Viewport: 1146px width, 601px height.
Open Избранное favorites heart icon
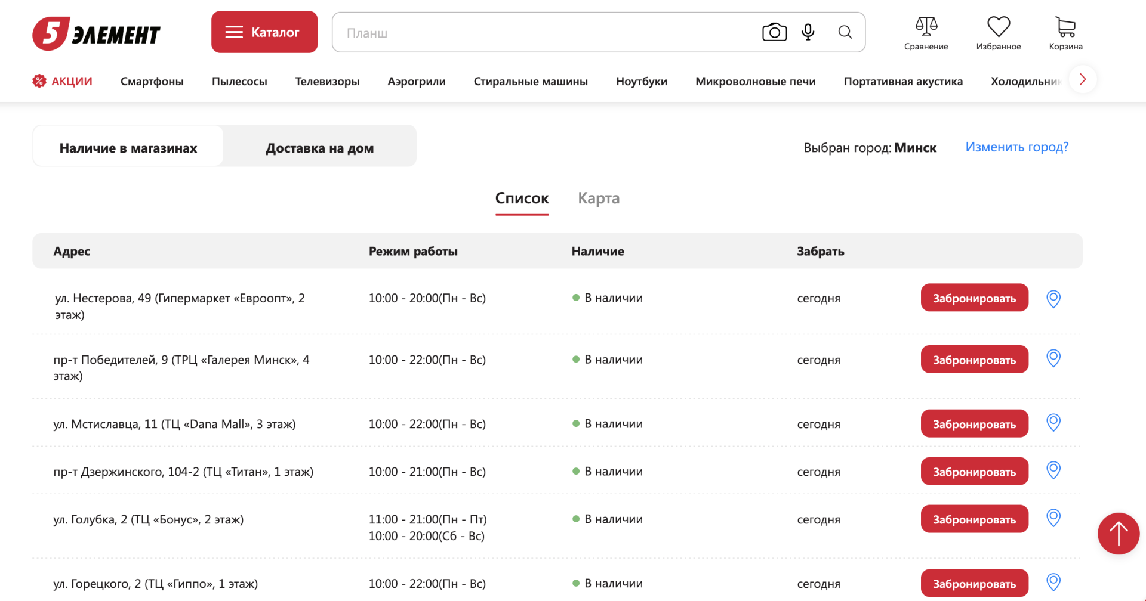coord(998,33)
